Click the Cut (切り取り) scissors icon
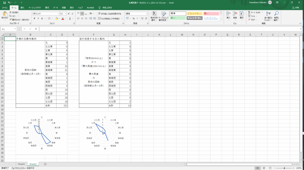Viewport: 304px width, 170px height. 11,12
